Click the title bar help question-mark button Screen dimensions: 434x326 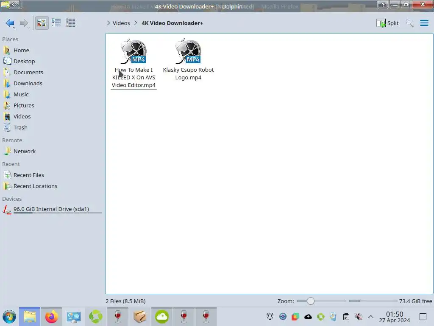point(383,4)
